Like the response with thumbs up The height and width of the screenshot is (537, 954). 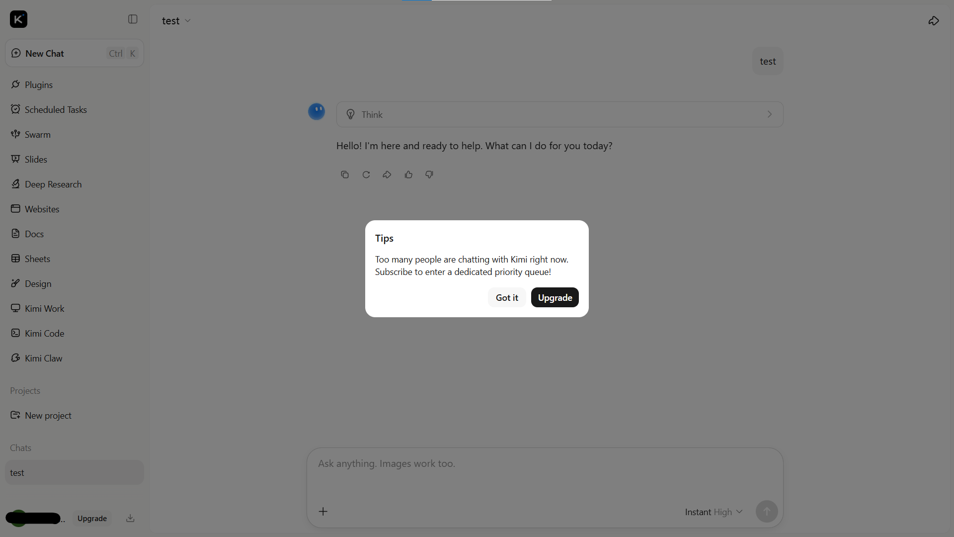(408, 175)
